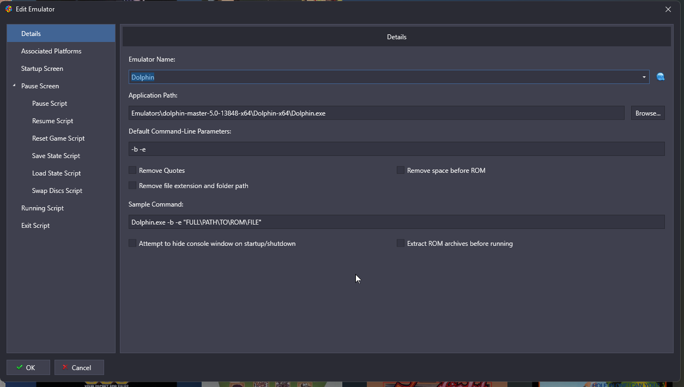The width and height of the screenshot is (684, 387).
Task: Click the "Application Path:" label
Action: click(x=153, y=95)
